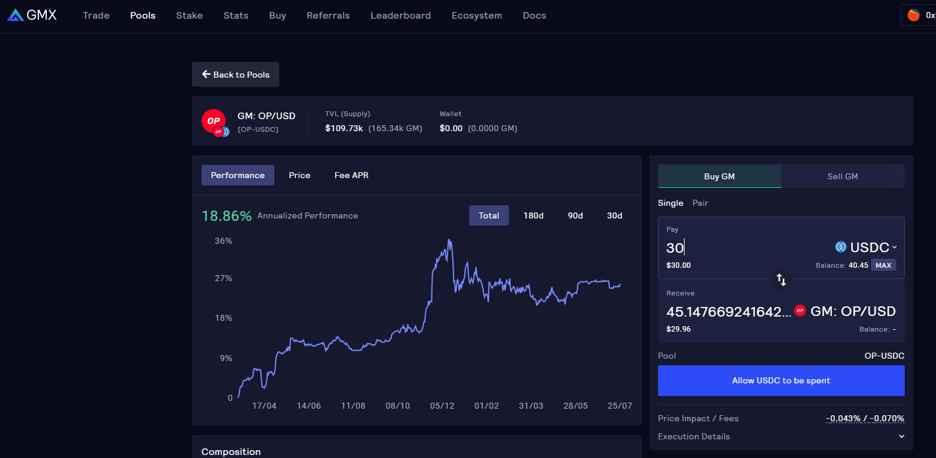Click the USDC coin icon in Pay
This screenshot has height=458, width=936.
[840, 247]
